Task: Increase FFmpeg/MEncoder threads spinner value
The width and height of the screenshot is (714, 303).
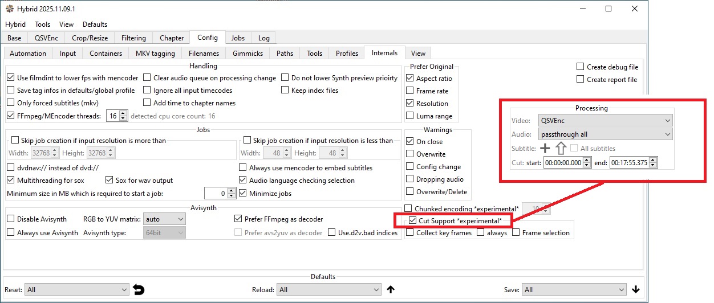Action: 122,113
